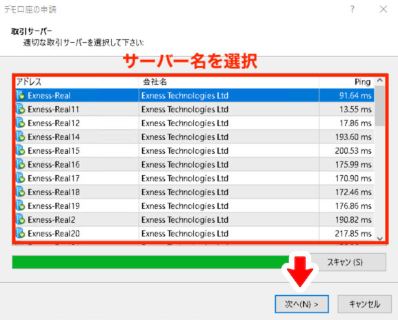Click the 17.86 ms ping value

pyautogui.click(x=355, y=123)
